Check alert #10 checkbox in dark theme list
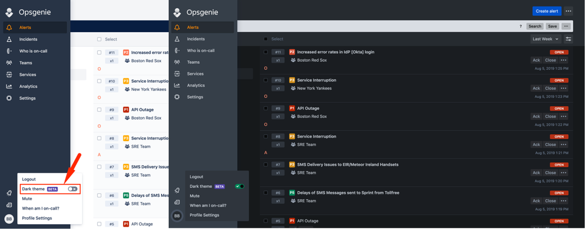 click(x=266, y=80)
